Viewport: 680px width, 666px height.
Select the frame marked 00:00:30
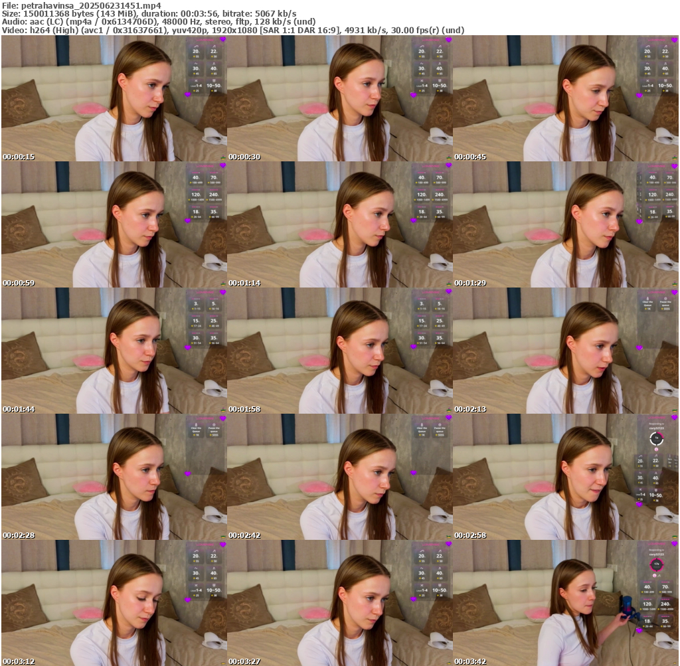tap(339, 98)
